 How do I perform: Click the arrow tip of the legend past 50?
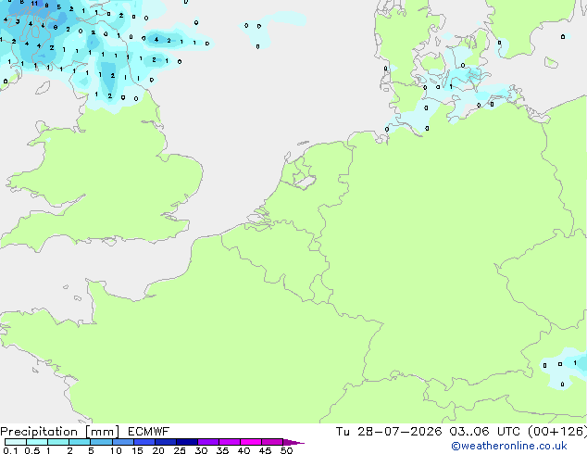pos(294,442)
